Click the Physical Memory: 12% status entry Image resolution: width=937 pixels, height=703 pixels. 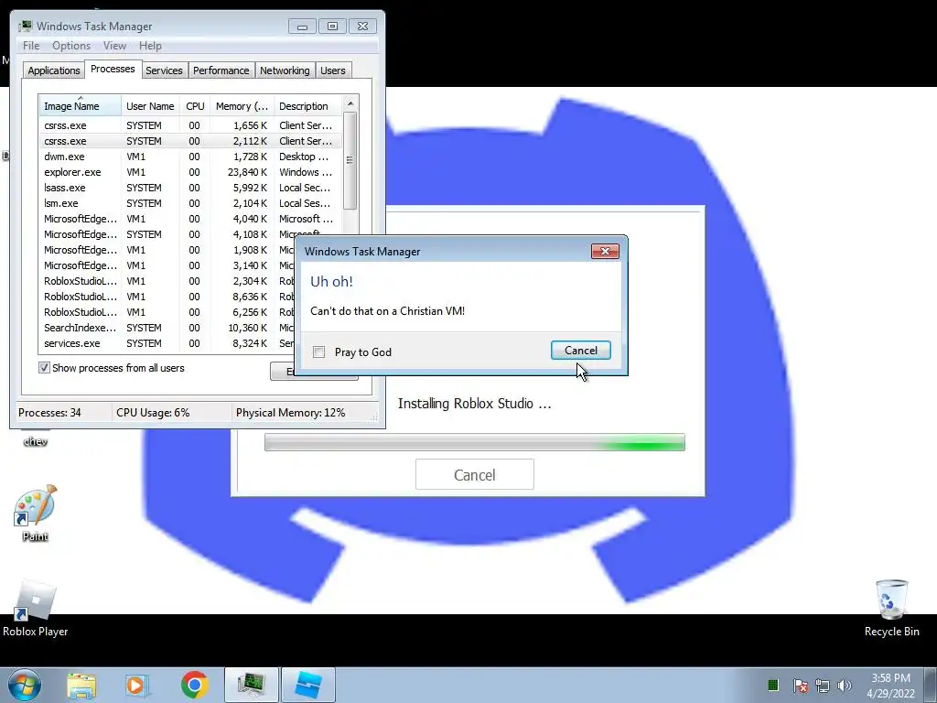click(x=290, y=413)
